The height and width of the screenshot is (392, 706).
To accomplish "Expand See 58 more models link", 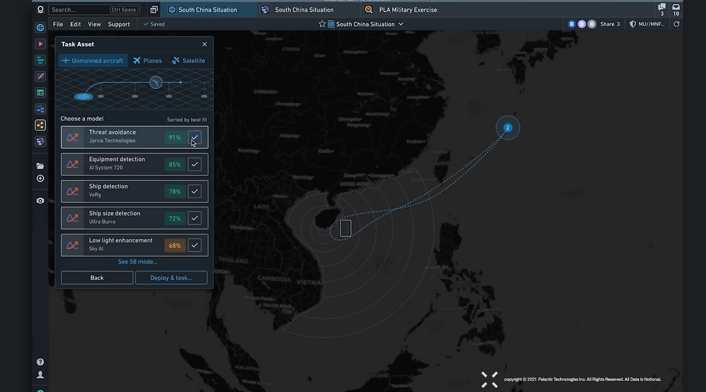I will pos(137,262).
